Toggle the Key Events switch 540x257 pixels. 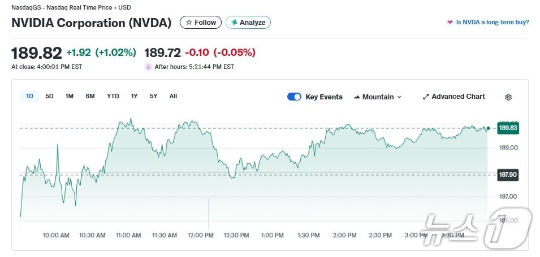294,97
